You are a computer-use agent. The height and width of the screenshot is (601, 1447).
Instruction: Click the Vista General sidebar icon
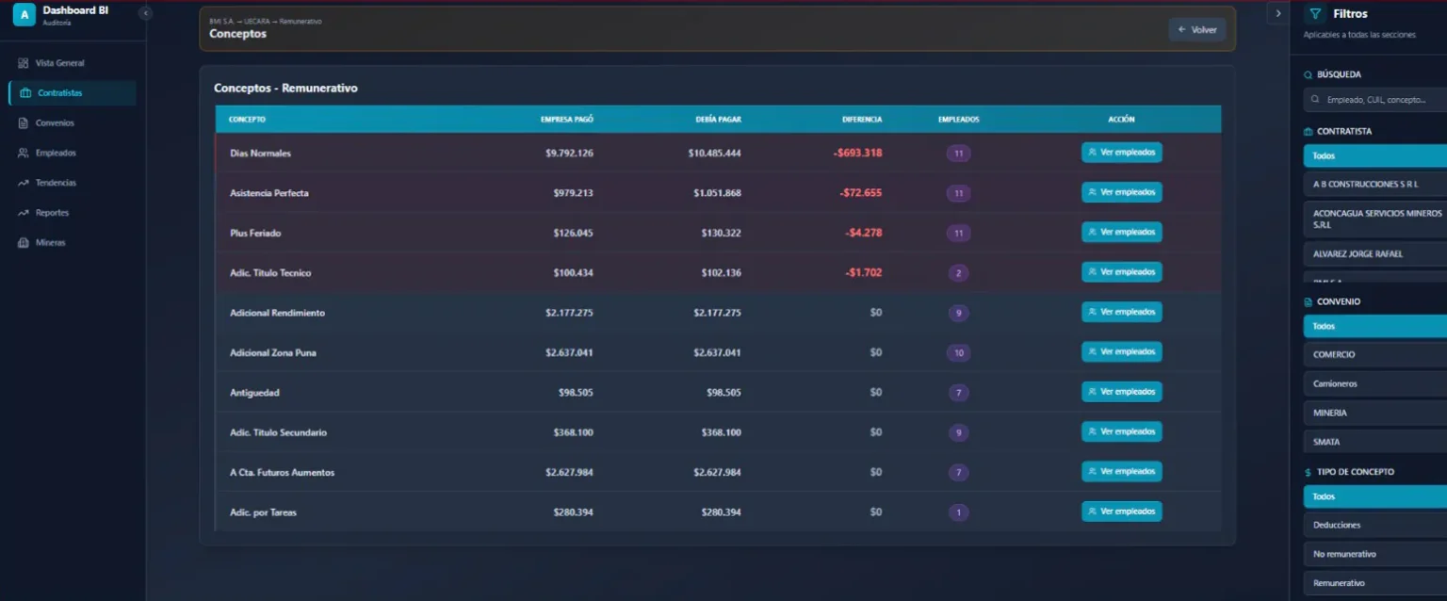[x=24, y=63]
